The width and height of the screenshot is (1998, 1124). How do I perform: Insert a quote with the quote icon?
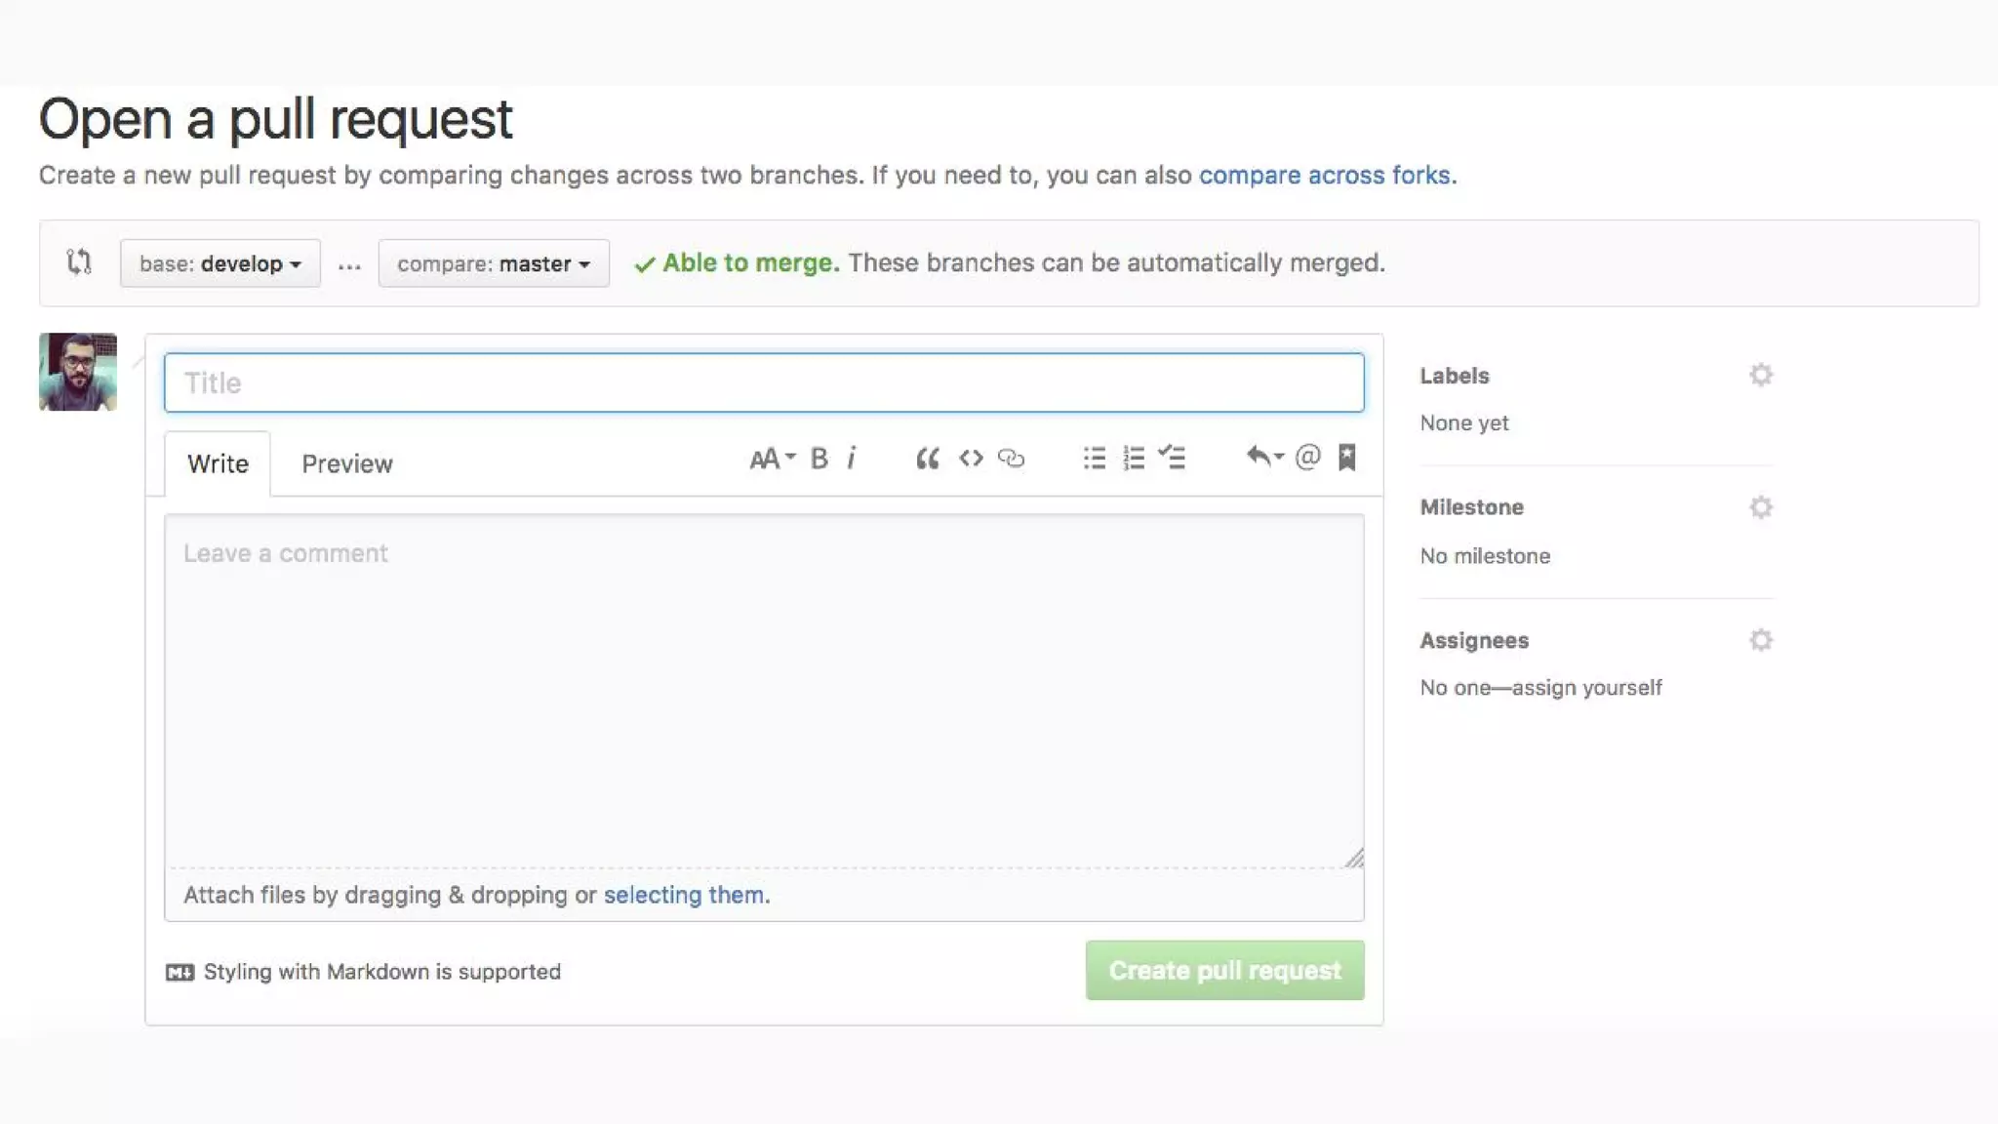click(927, 458)
